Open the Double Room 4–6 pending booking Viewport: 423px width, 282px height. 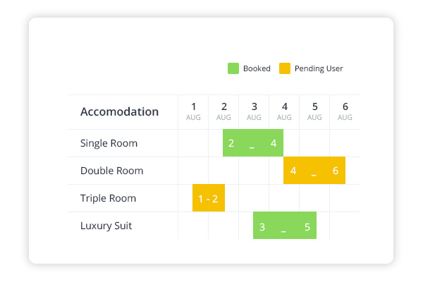314,171
